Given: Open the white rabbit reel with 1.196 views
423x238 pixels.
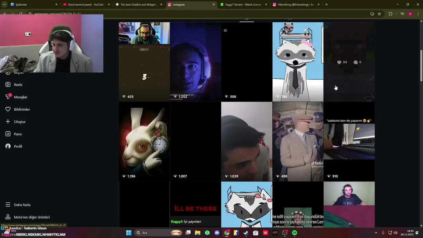Looking at the screenshot, I should point(144,141).
